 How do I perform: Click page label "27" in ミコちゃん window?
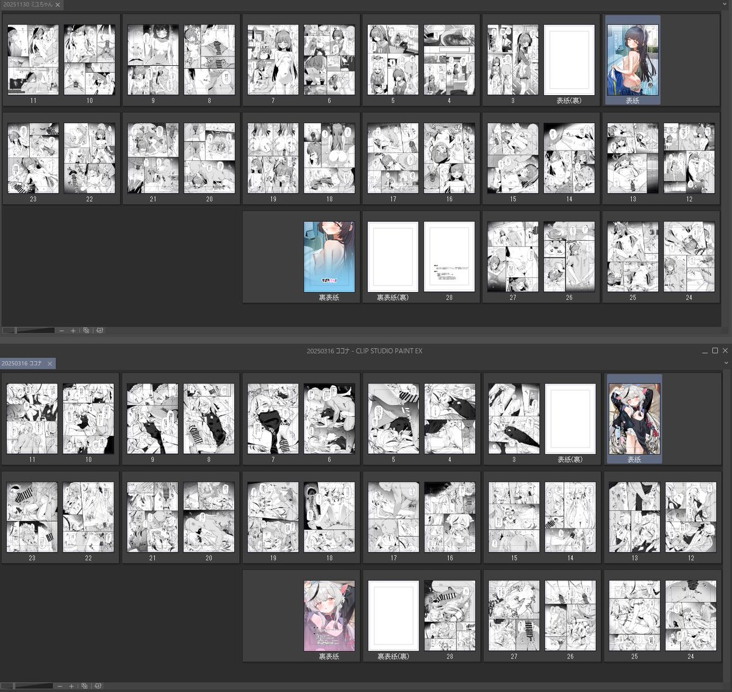[512, 298]
